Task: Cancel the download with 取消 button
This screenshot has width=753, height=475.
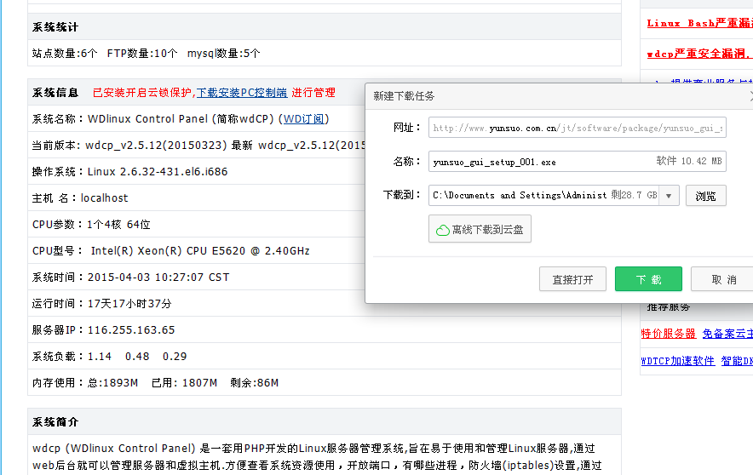Action: coord(722,279)
